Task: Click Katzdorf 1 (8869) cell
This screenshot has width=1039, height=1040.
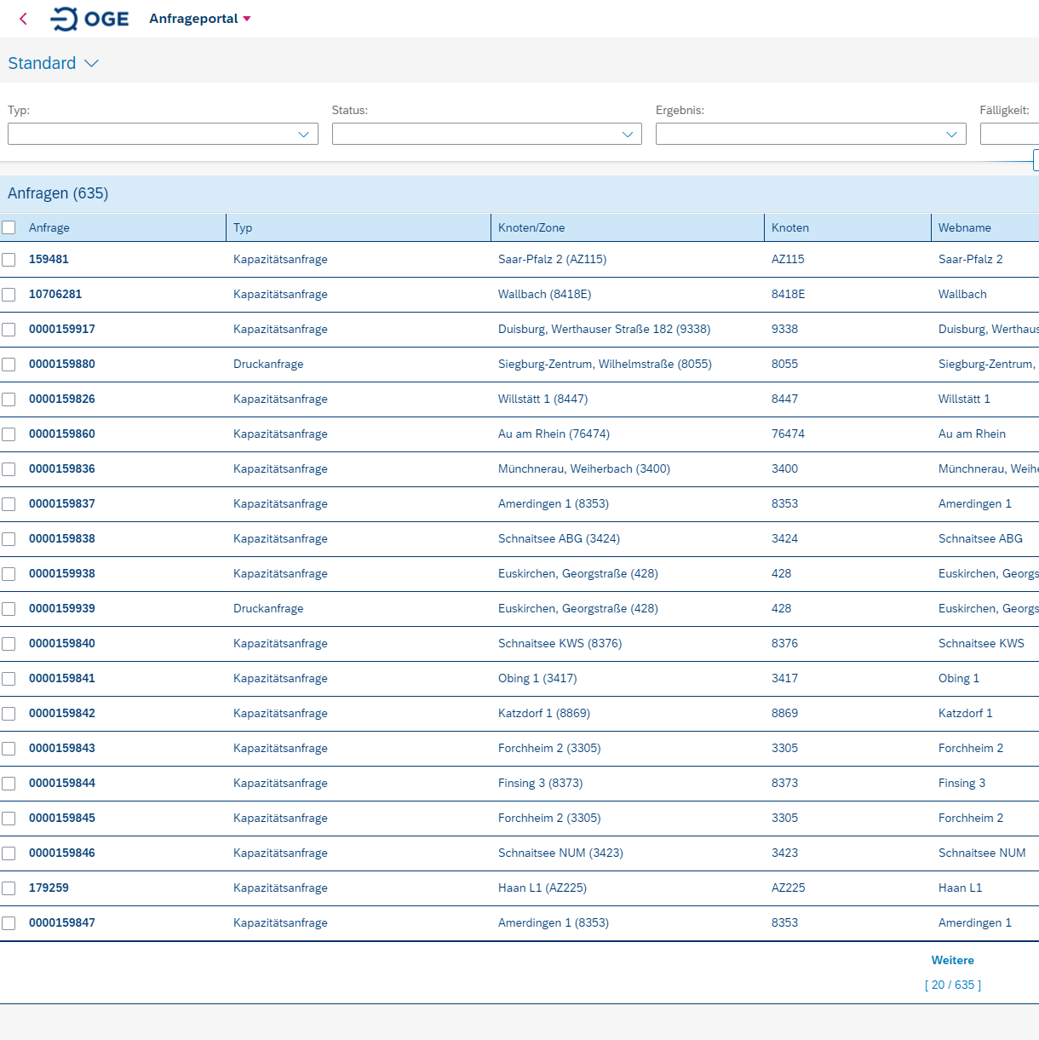Action: [x=544, y=713]
